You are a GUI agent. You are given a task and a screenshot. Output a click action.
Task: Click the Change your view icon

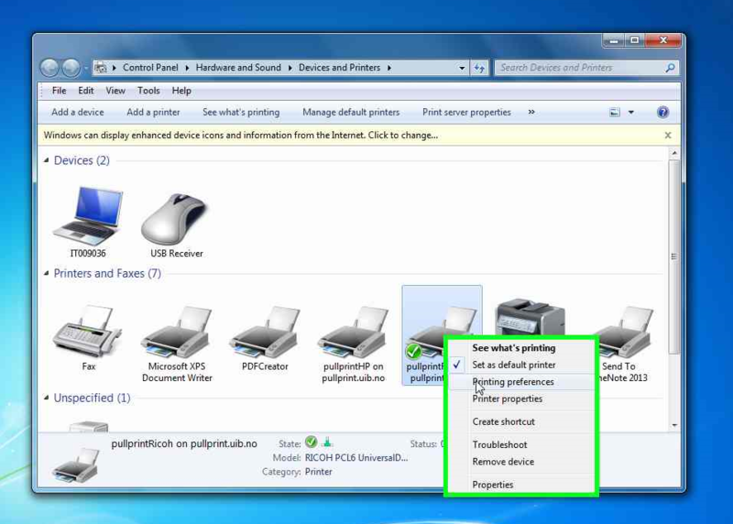coord(614,112)
